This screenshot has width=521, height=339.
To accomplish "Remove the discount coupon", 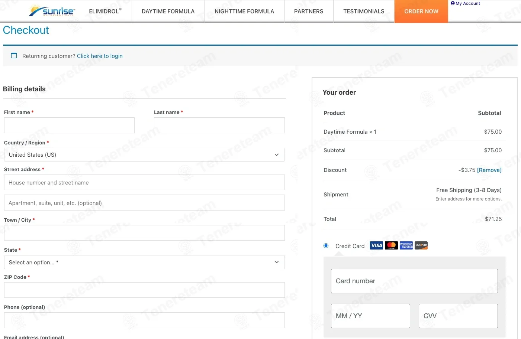I will click(x=489, y=170).
